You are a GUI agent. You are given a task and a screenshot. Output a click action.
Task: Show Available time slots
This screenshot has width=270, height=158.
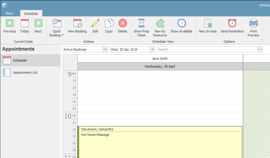(181, 26)
